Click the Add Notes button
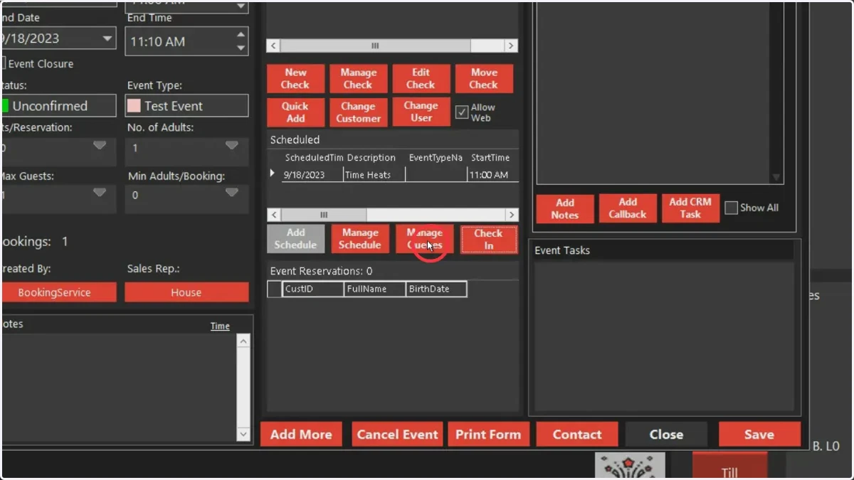This screenshot has width=854, height=480. click(x=565, y=208)
